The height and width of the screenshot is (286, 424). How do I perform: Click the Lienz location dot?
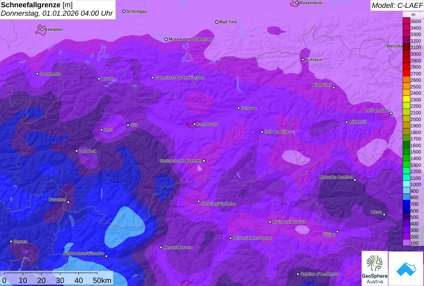tap(384, 215)
